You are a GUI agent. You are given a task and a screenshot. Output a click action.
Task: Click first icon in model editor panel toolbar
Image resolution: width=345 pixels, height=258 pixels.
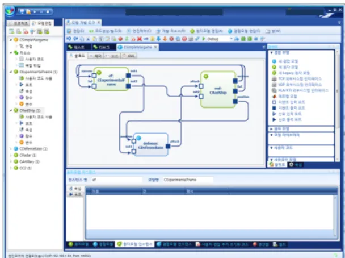(11, 31)
